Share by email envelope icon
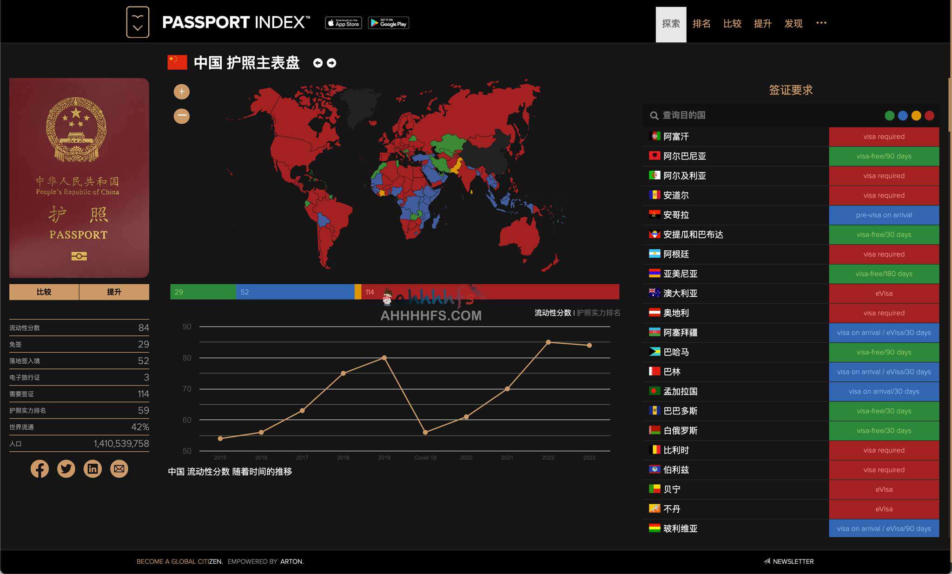 pos(119,468)
